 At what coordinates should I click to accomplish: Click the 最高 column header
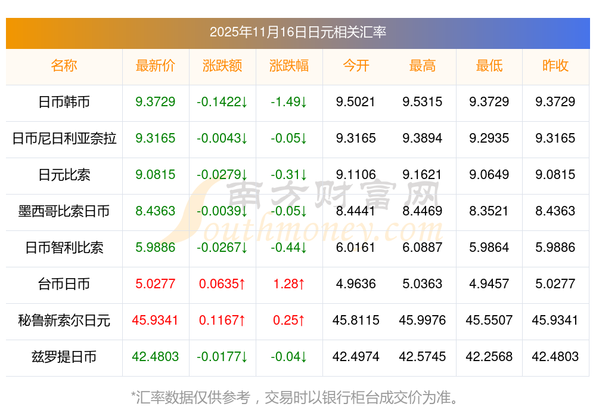click(423, 66)
